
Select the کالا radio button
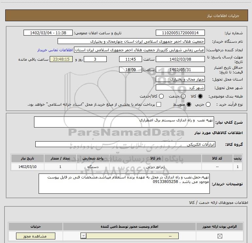[x=200, y=96]
